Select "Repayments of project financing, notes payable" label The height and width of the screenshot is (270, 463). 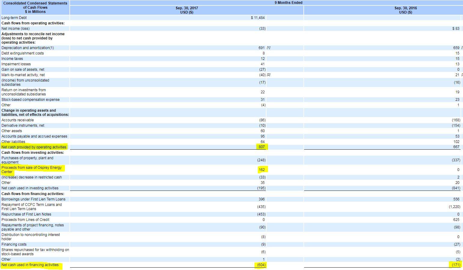click(32, 227)
